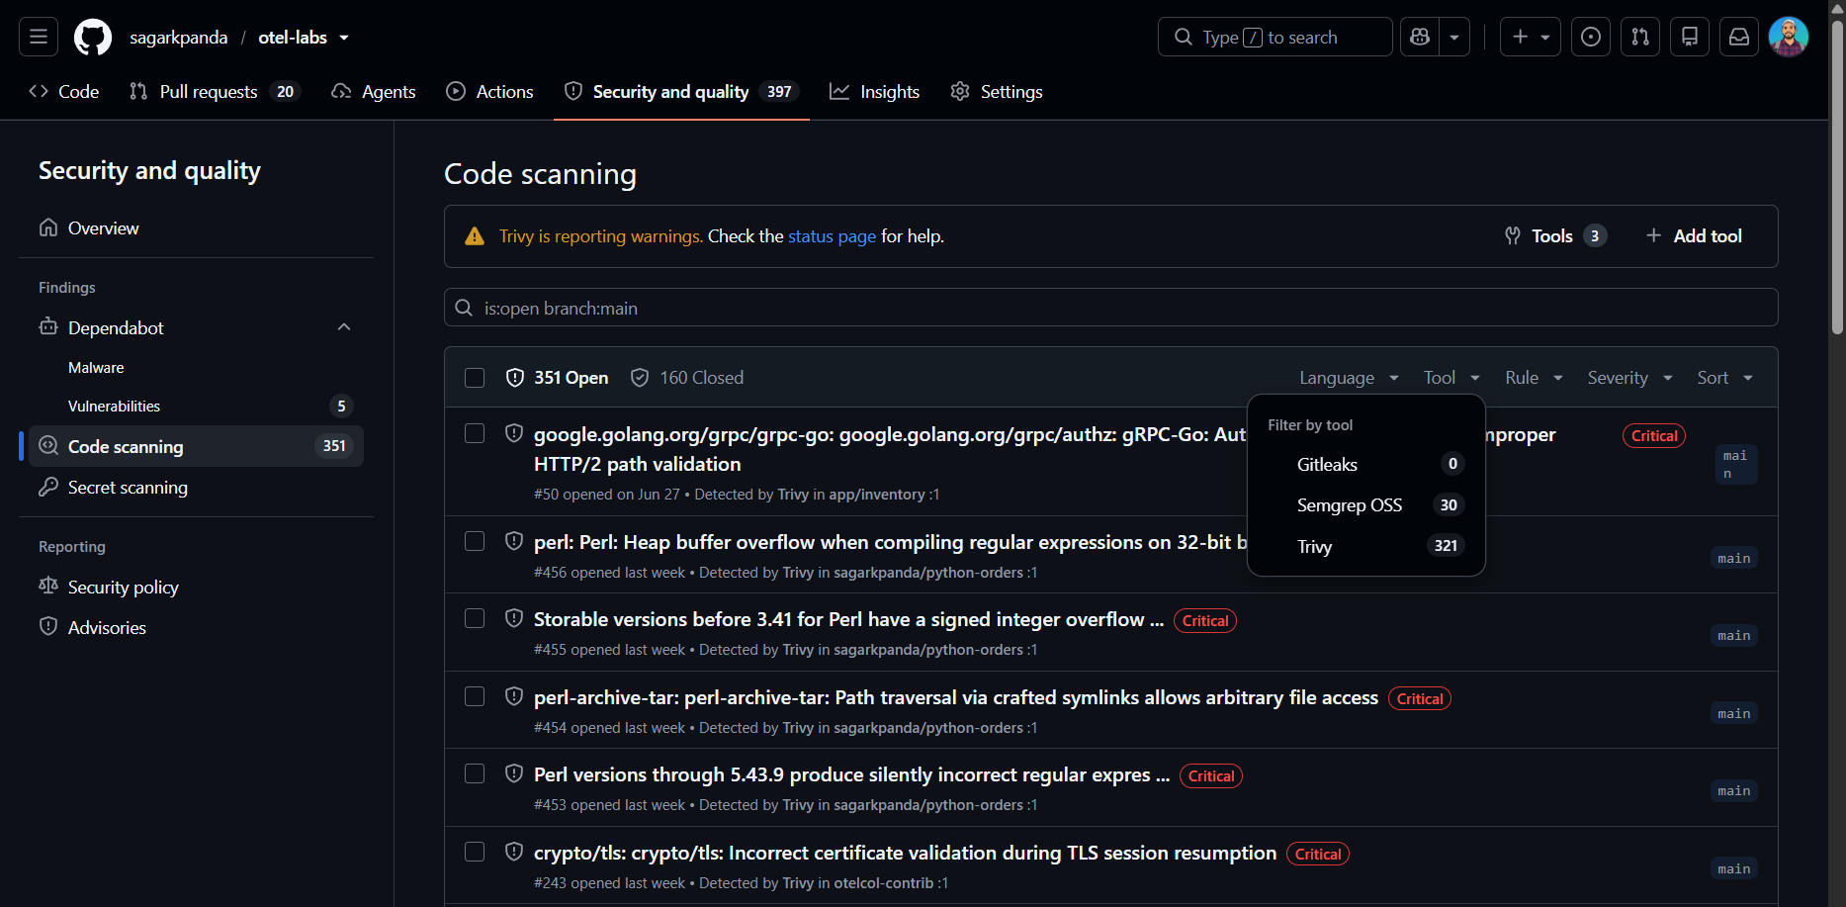
Task: Open the hamburger navigation menu
Action: tap(39, 37)
